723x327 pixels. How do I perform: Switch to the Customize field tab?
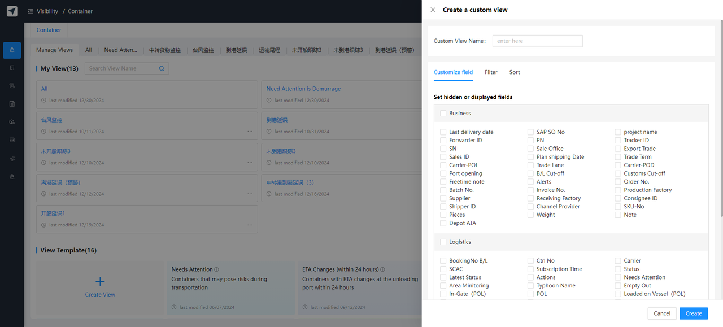pyautogui.click(x=453, y=72)
